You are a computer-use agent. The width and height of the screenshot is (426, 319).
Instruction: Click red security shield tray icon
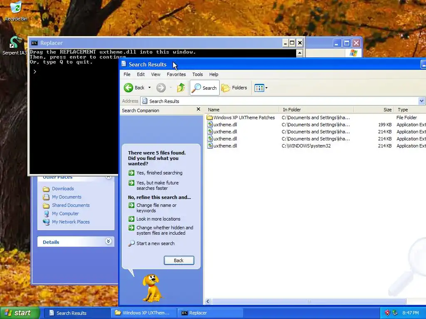[x=387, y=313]
